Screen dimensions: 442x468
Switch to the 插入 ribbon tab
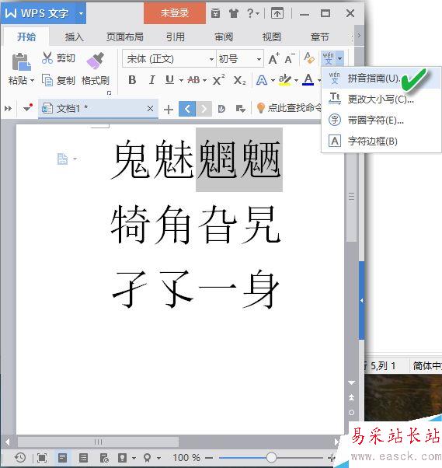coord(75,37)
